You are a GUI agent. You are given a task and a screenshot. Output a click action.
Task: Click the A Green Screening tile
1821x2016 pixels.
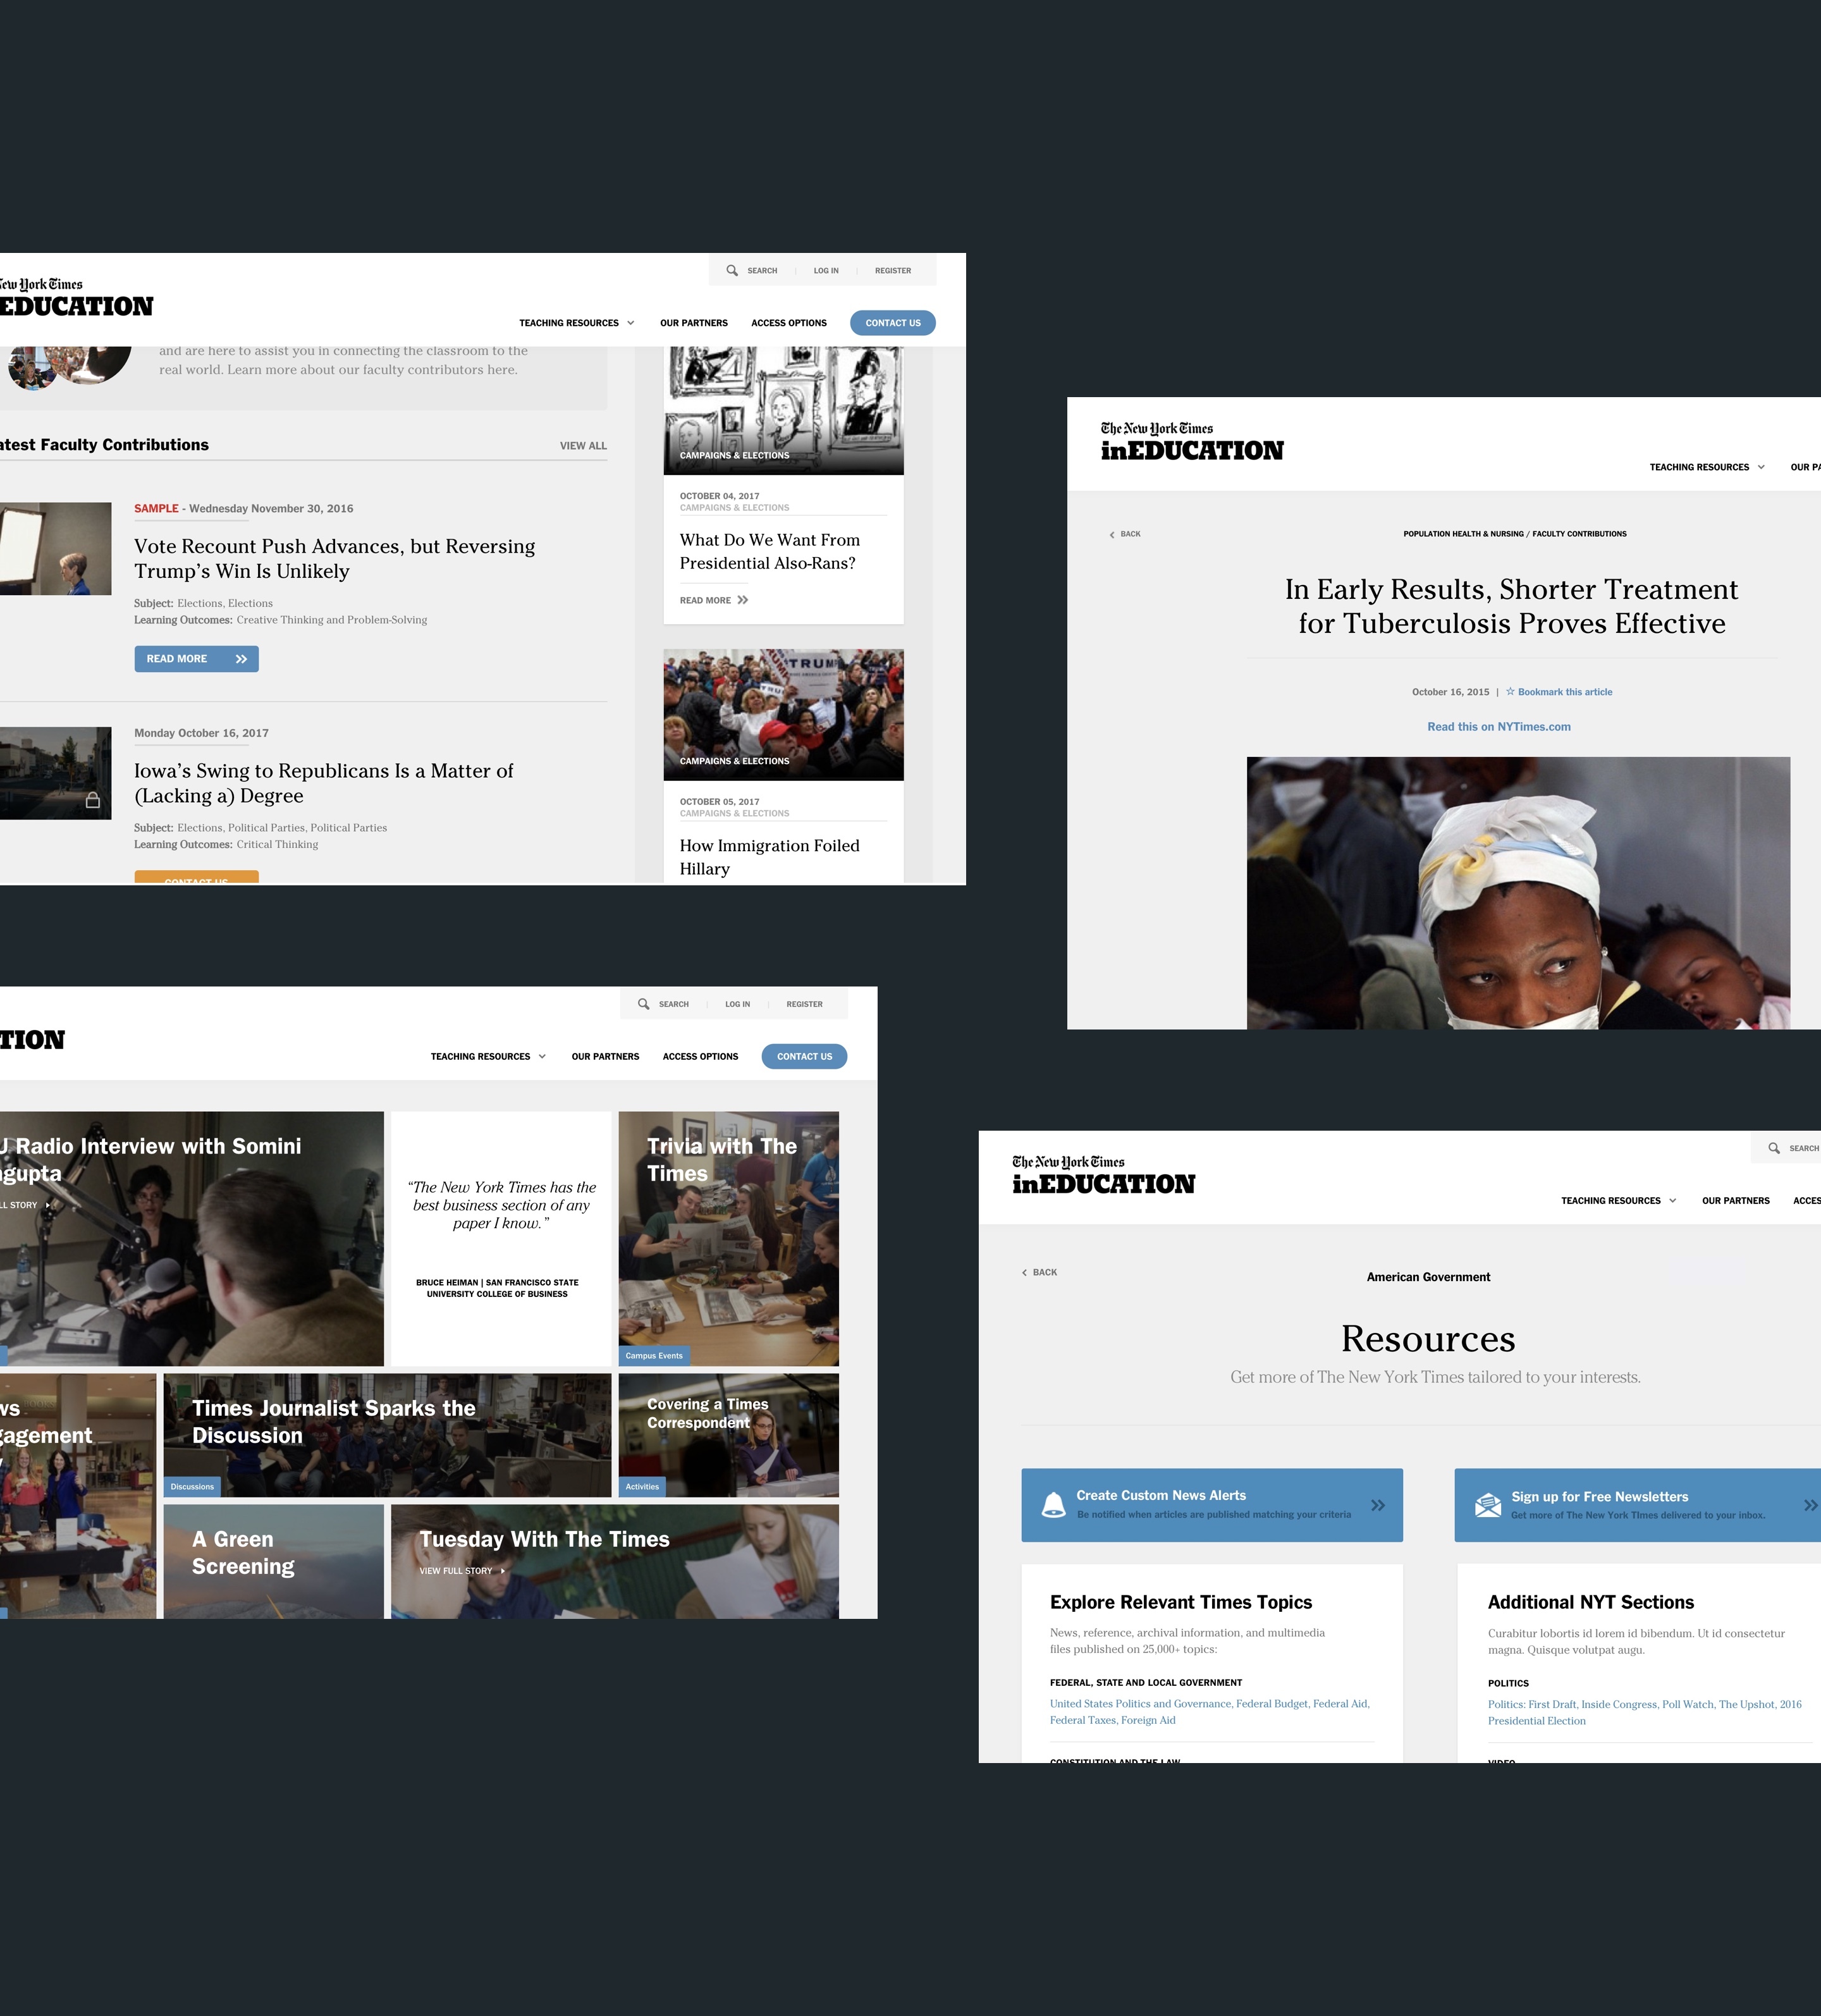[273, 1561]
